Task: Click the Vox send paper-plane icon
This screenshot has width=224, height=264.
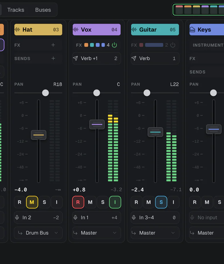Action: (75, 58)
